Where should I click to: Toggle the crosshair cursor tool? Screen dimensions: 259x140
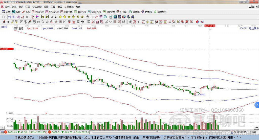pyautogui.click(x=92, y=17)
